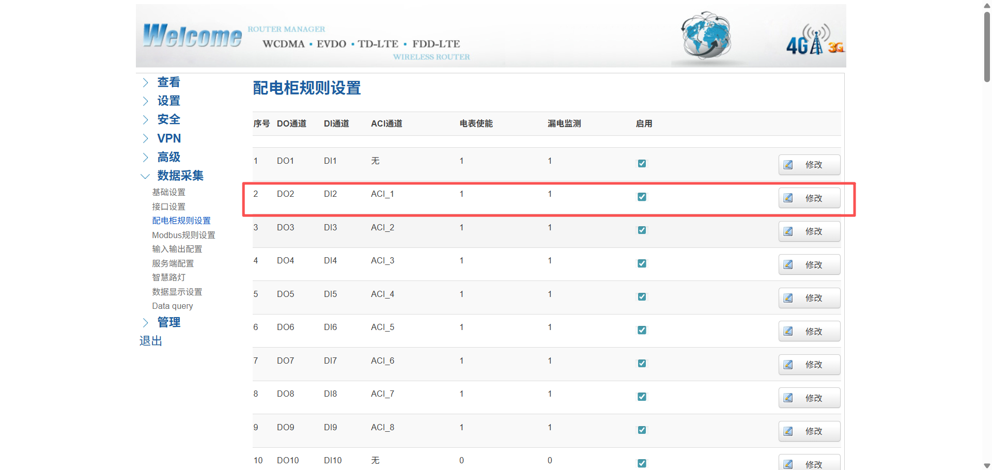Uncheck the enable checkbox for DO3 row
Screen dimensions: 992x470
[642, 230]
